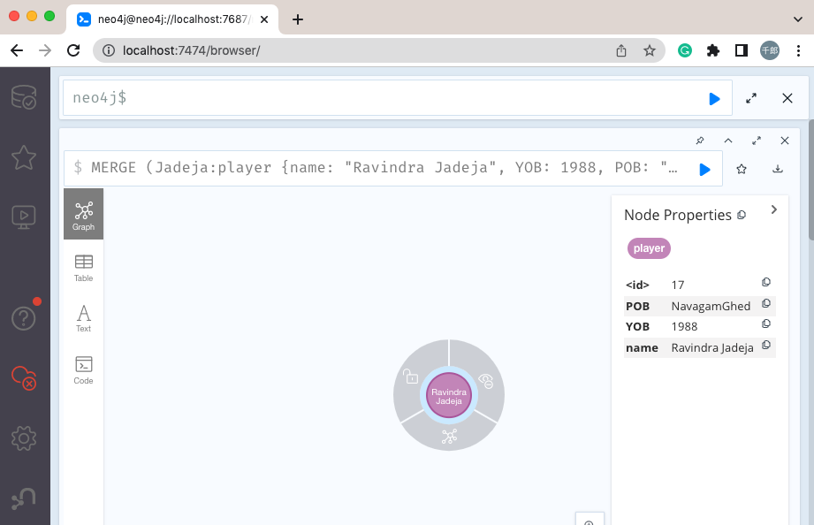Open the Database Information sidebar icon
This screenshot has height=525, width=814.
tap(24, 97)
